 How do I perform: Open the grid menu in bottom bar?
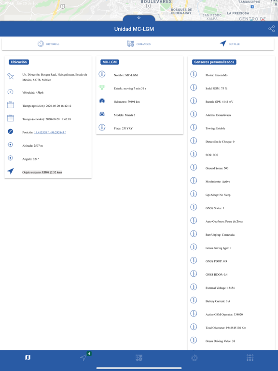click(250, 357)
